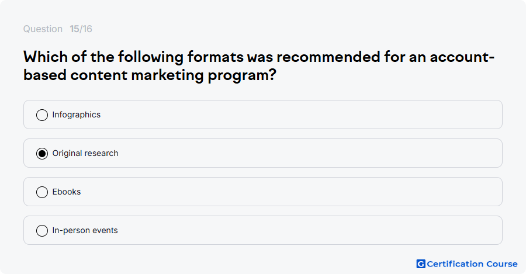Open the Certification Course link text
This screenshot has width=526, height=274.
(x=472, y=264)
